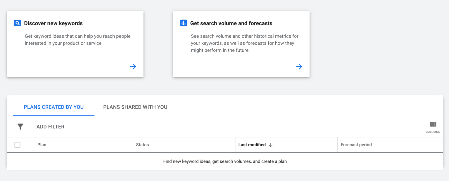Click the blue arrow under Discover new keywords
Image resolution: width=449 pixels, height=181 pixels.
pyautogui.click(x=133, y=67)
